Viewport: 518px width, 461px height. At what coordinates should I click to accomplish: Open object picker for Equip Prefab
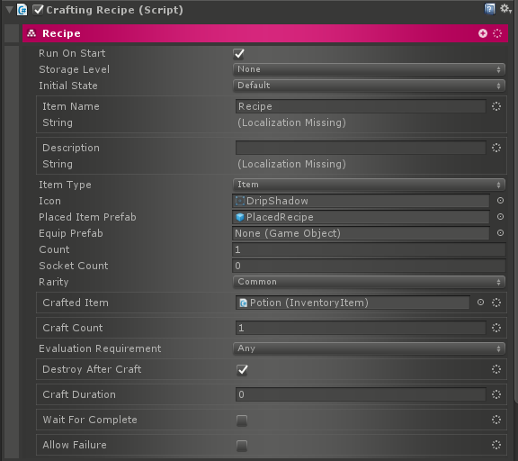click(500, 233)
